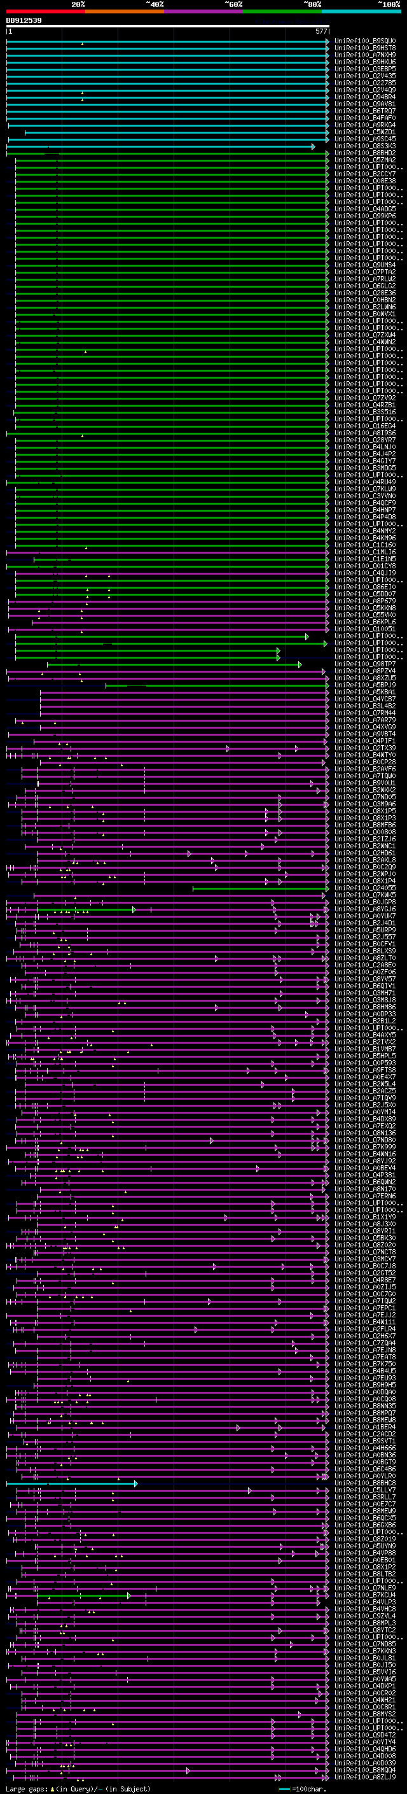Click the red ~20% identity legend bar

click(45, 11)
